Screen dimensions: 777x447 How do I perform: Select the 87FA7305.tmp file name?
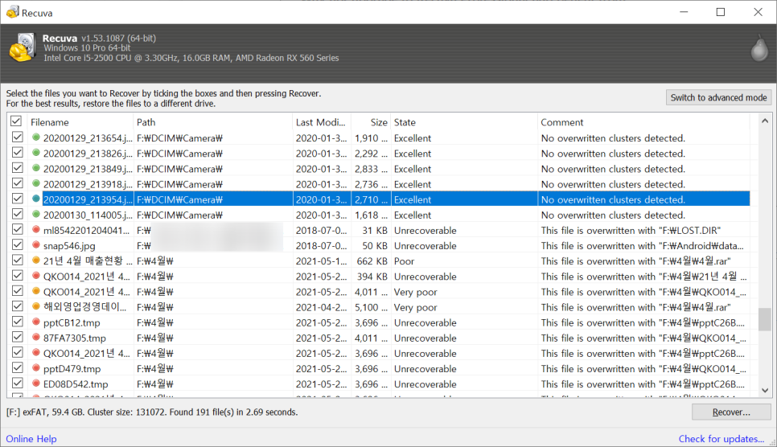75,338
